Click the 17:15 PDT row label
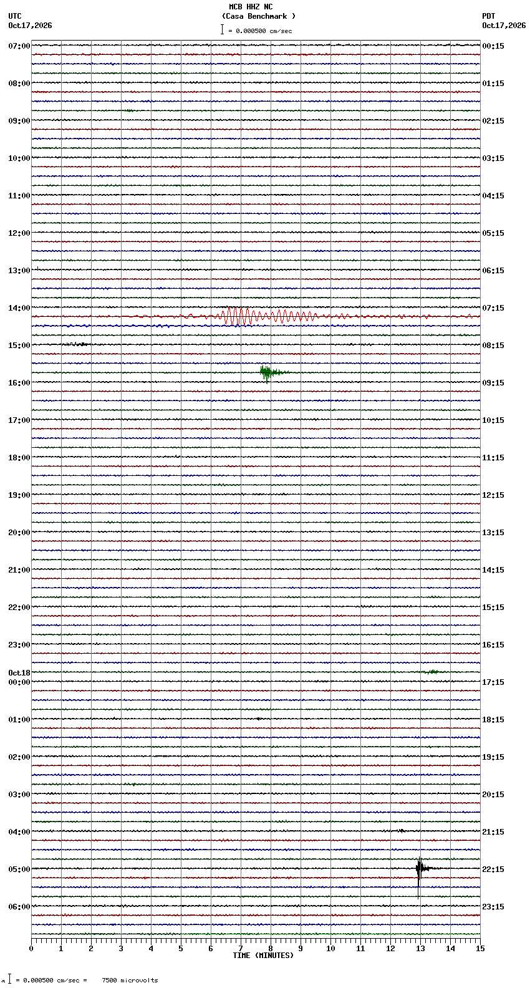530x988 pixels. tap(493, 682)
